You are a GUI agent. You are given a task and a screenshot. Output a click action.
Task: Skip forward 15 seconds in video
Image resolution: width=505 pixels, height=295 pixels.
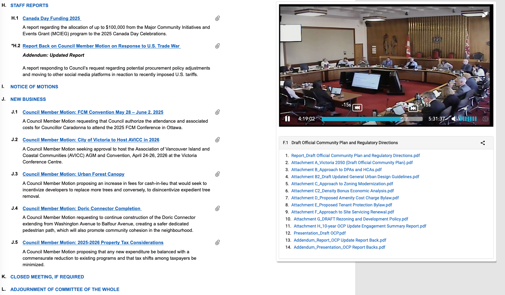point(413,108)
